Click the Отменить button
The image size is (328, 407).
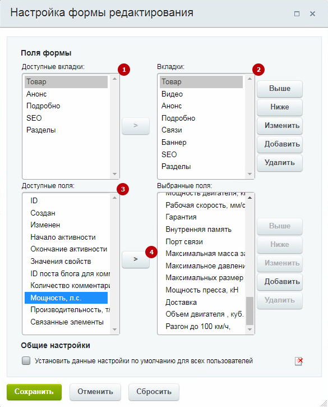[95, 392]
